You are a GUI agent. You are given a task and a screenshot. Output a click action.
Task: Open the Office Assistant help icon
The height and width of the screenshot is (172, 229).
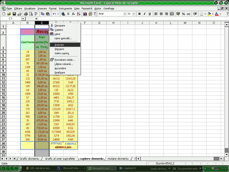point(90,14)
